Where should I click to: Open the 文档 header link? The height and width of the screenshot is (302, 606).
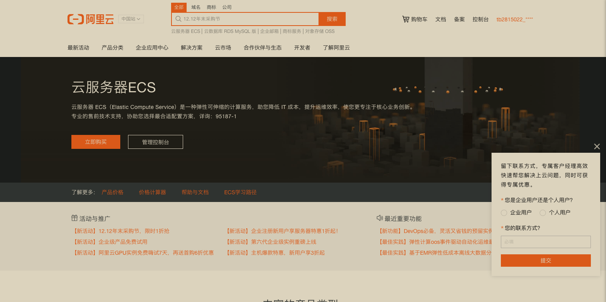441,19
